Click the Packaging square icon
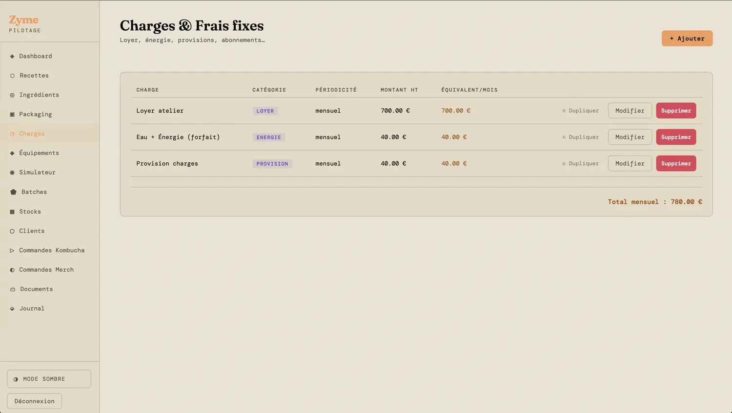Image resolution: width=732 pixels, height=413 pixels. click(12, 115)
